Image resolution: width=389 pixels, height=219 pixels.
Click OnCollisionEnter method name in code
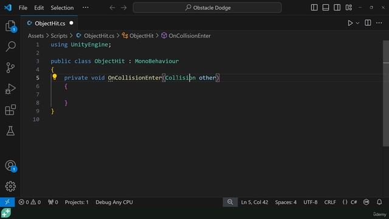tap(135, 78)
